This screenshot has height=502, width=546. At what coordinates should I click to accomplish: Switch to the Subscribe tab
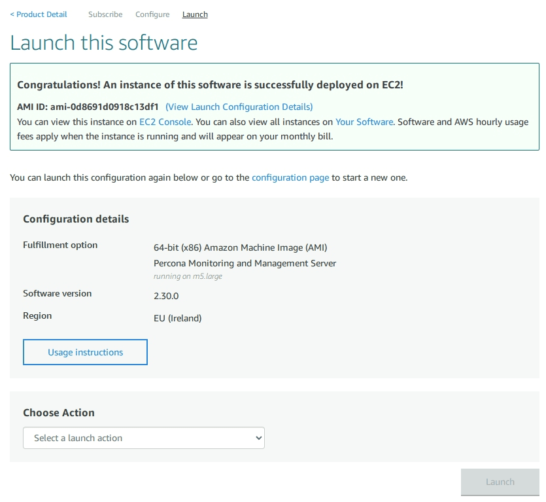point(105,14)
